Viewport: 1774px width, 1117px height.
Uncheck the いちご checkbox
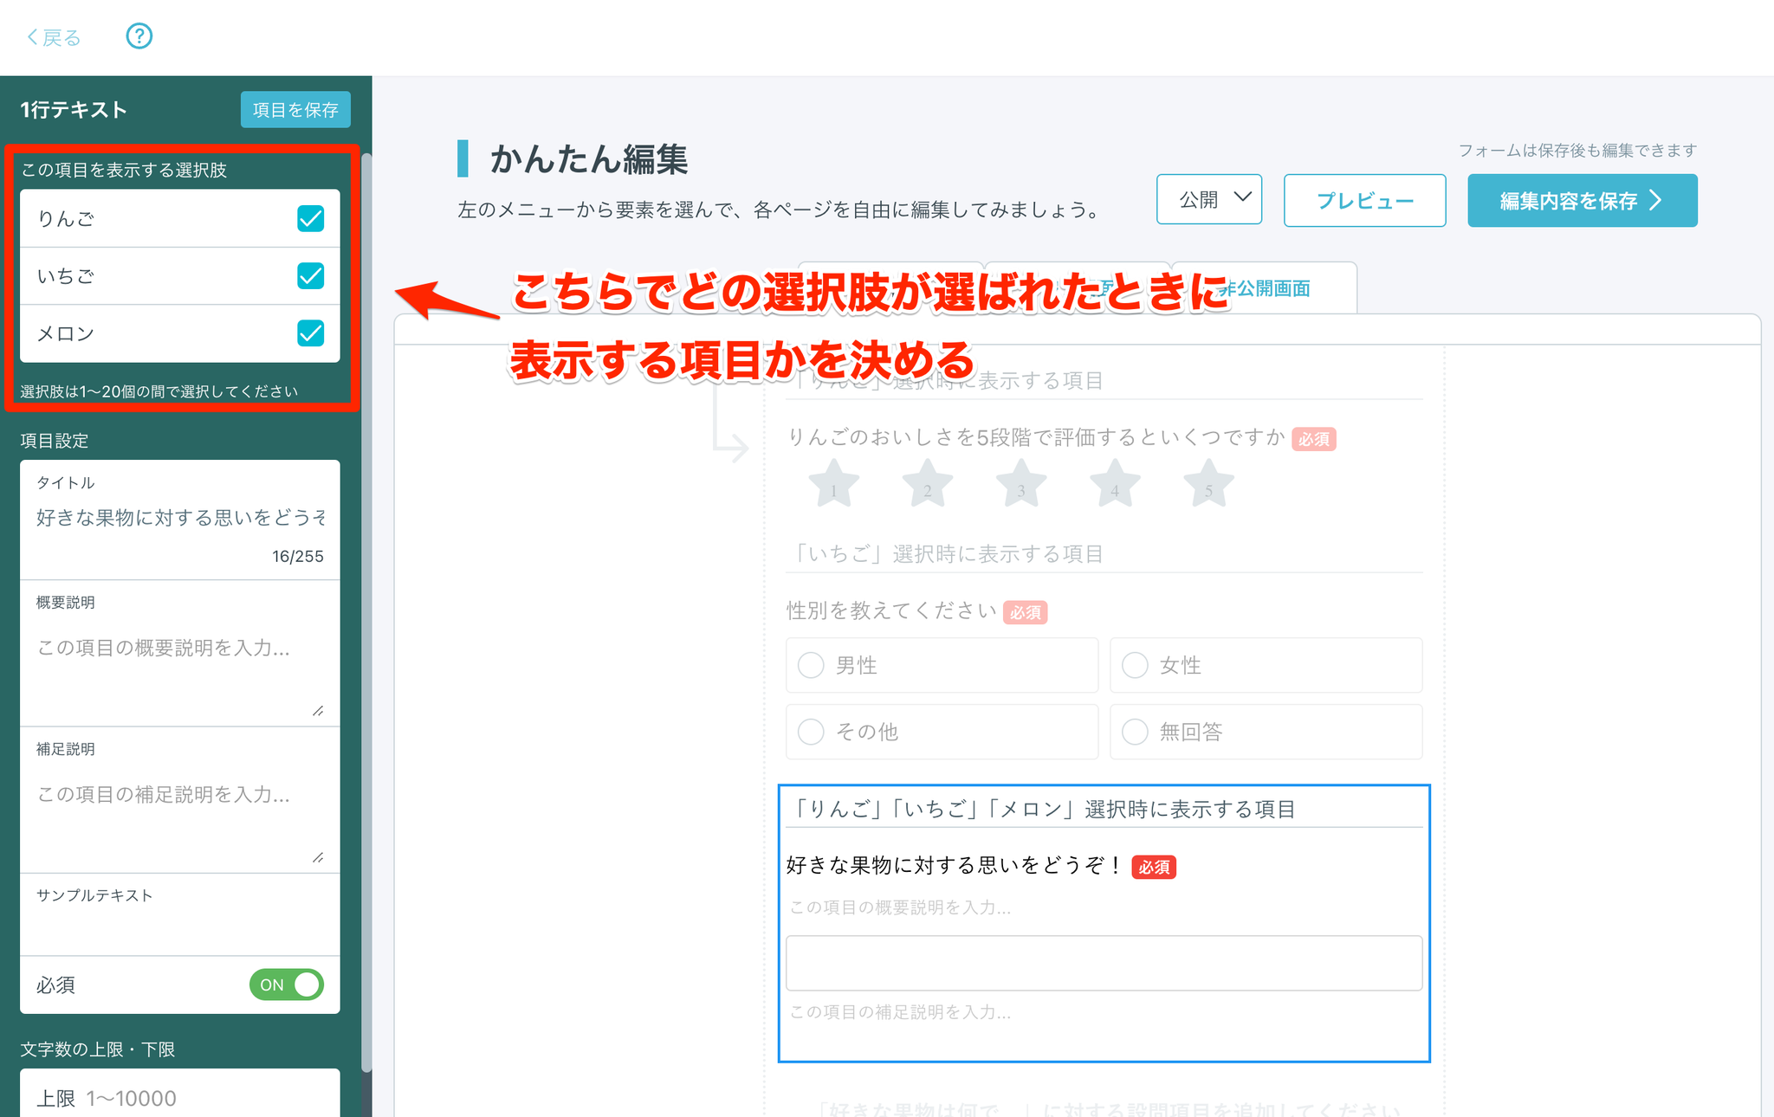click(310, 276)
